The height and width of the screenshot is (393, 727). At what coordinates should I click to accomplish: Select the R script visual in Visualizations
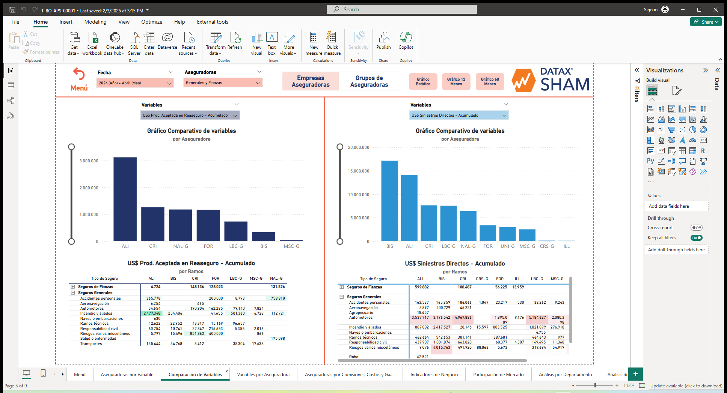(703, 150)
